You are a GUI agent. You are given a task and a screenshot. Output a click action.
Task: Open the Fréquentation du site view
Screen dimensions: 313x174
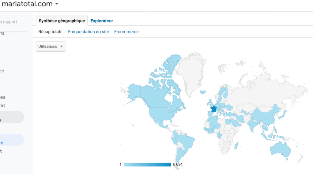(88, 32)
